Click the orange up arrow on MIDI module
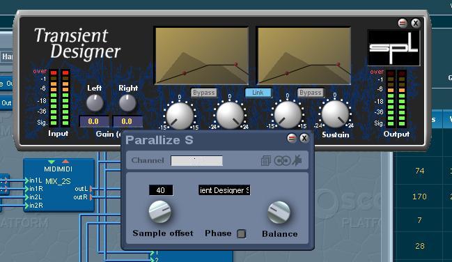Viewport: 452px width, 262px height. pyautogui.click(x=65, y=162)
